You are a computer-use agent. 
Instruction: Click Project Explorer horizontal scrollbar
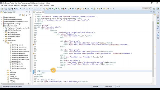tap(13, 84)
